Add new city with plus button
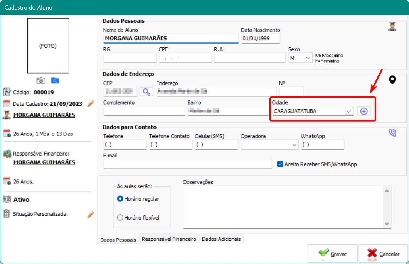 tap(364, 111)
